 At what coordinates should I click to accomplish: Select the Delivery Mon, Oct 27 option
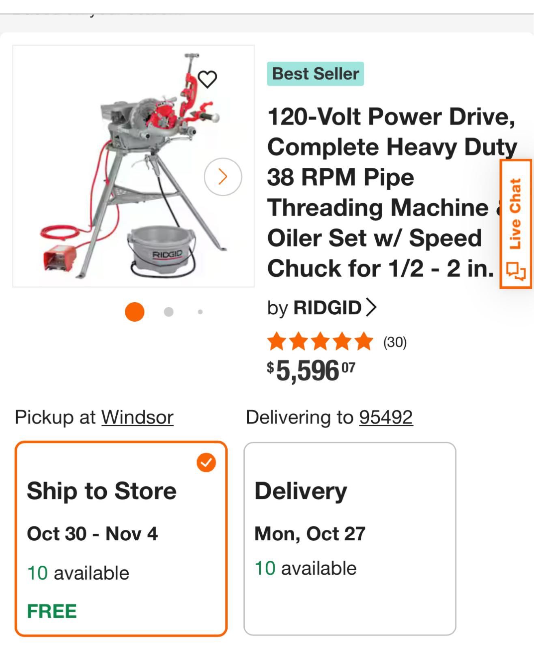(349, 538)
